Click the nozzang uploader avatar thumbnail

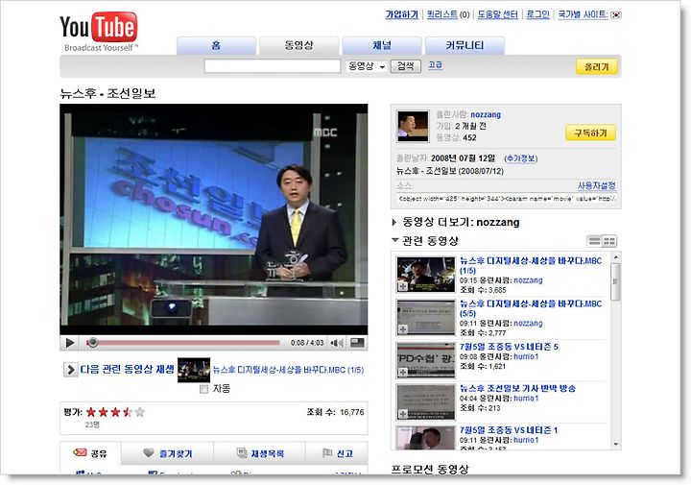tap(413, 126)
